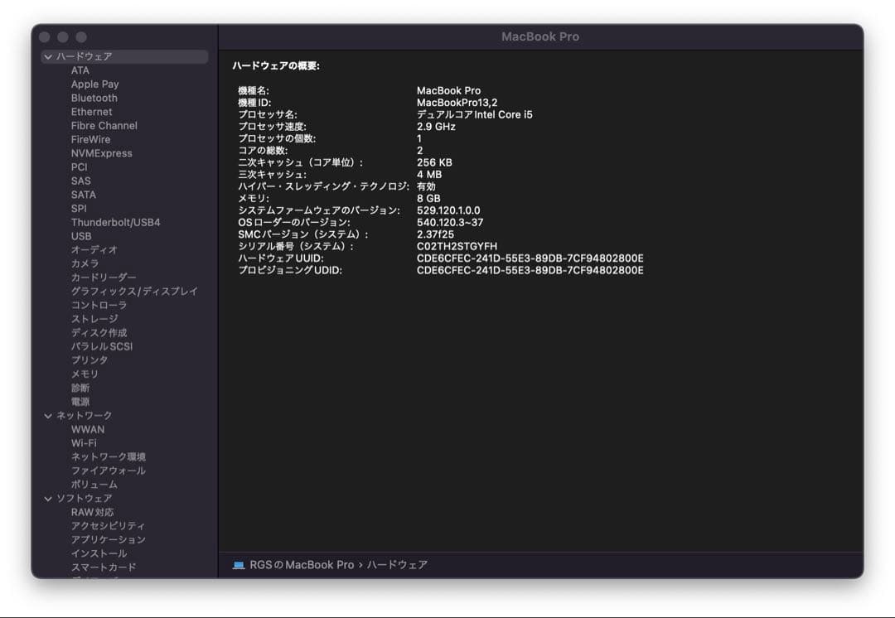The width and height of the screenshot is (895, 618).
Task: Select NVMExpress in the sidebar
Action: tap(103, 152)
